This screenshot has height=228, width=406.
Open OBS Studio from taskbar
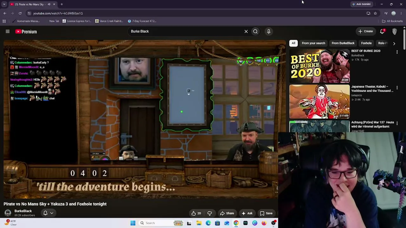click(273, 223)
